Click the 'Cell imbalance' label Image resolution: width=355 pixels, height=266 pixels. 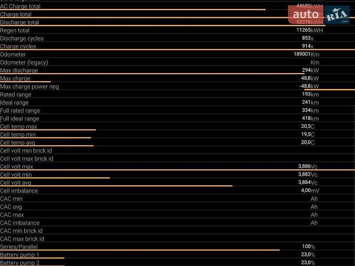[19, 191]
